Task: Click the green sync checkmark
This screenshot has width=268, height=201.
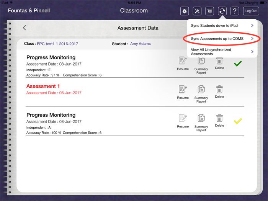Action: click(238, 64)
